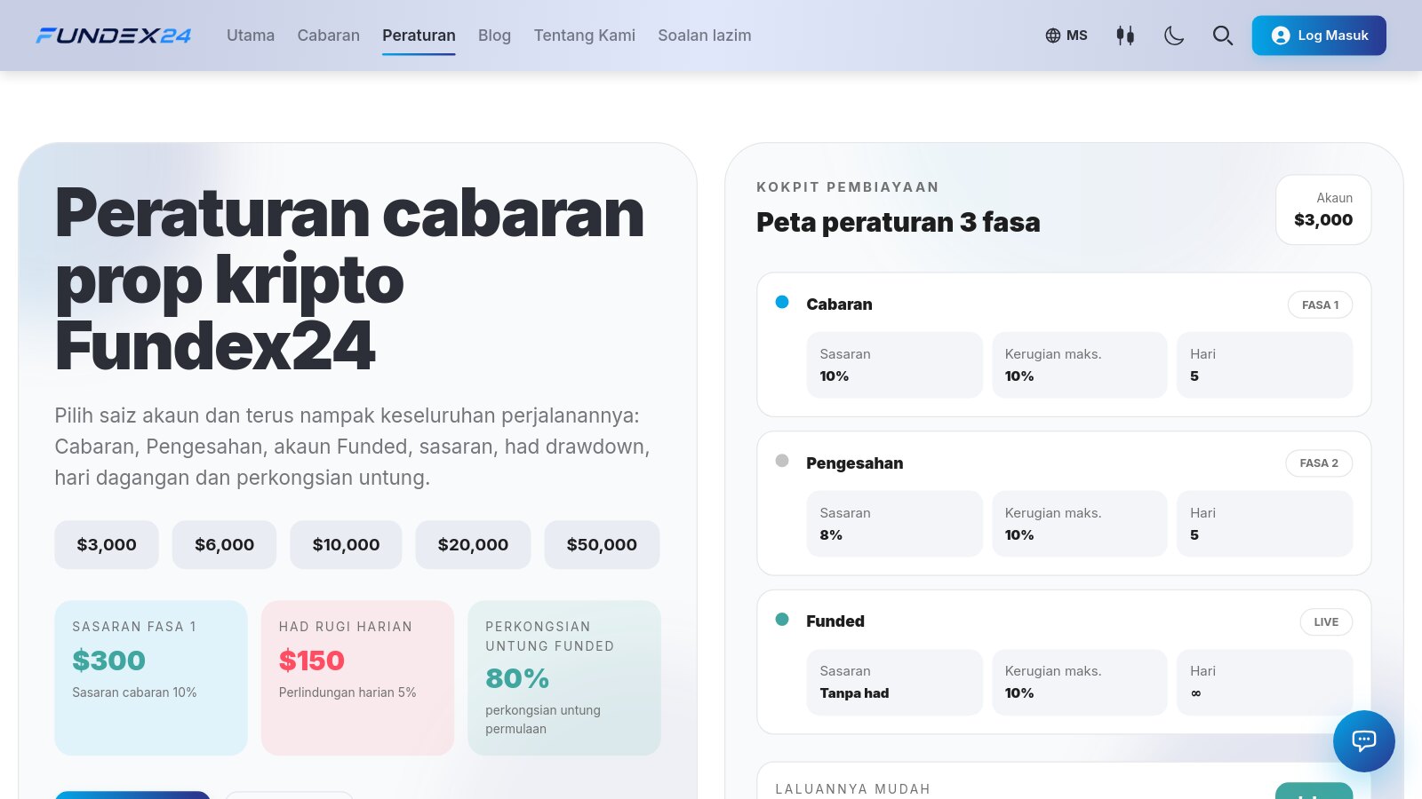Click the Fundex24 logo
This screenshot has width=1422, height=799.
[x=113, y=36]
